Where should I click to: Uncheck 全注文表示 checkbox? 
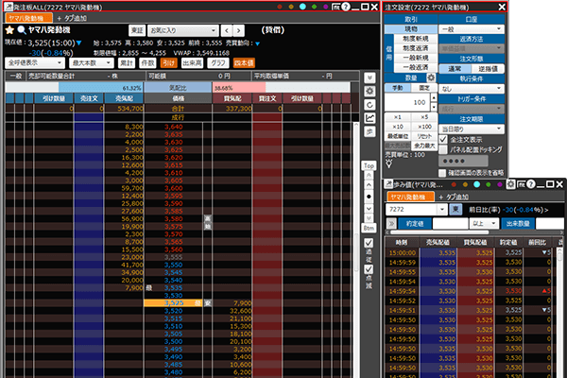[443, 140]
